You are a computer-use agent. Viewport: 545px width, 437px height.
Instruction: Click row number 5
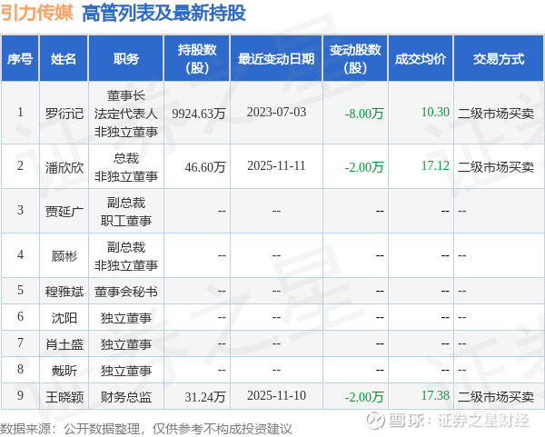click(x=20, y=290)
